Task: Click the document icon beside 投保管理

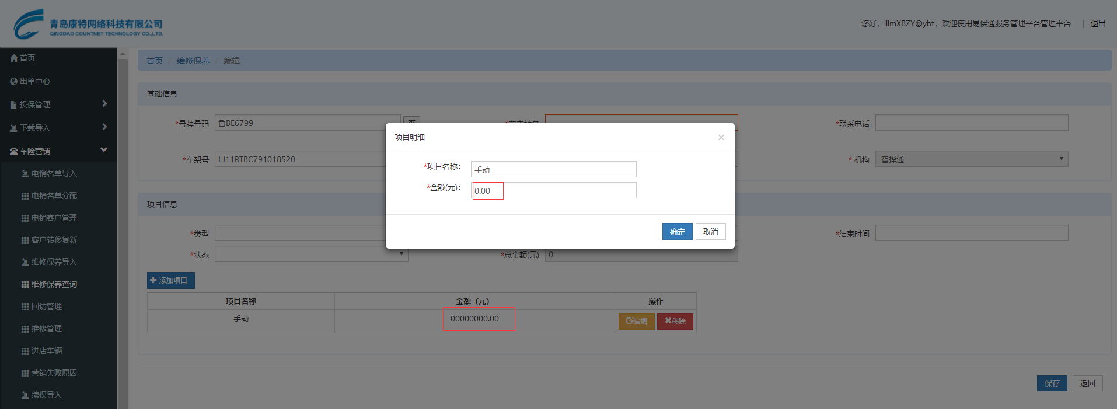Action: coord(14,105)
